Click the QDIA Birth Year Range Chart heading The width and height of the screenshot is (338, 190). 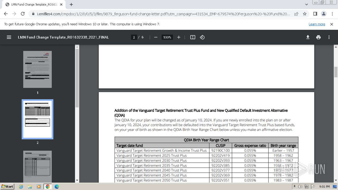[206, 140]
